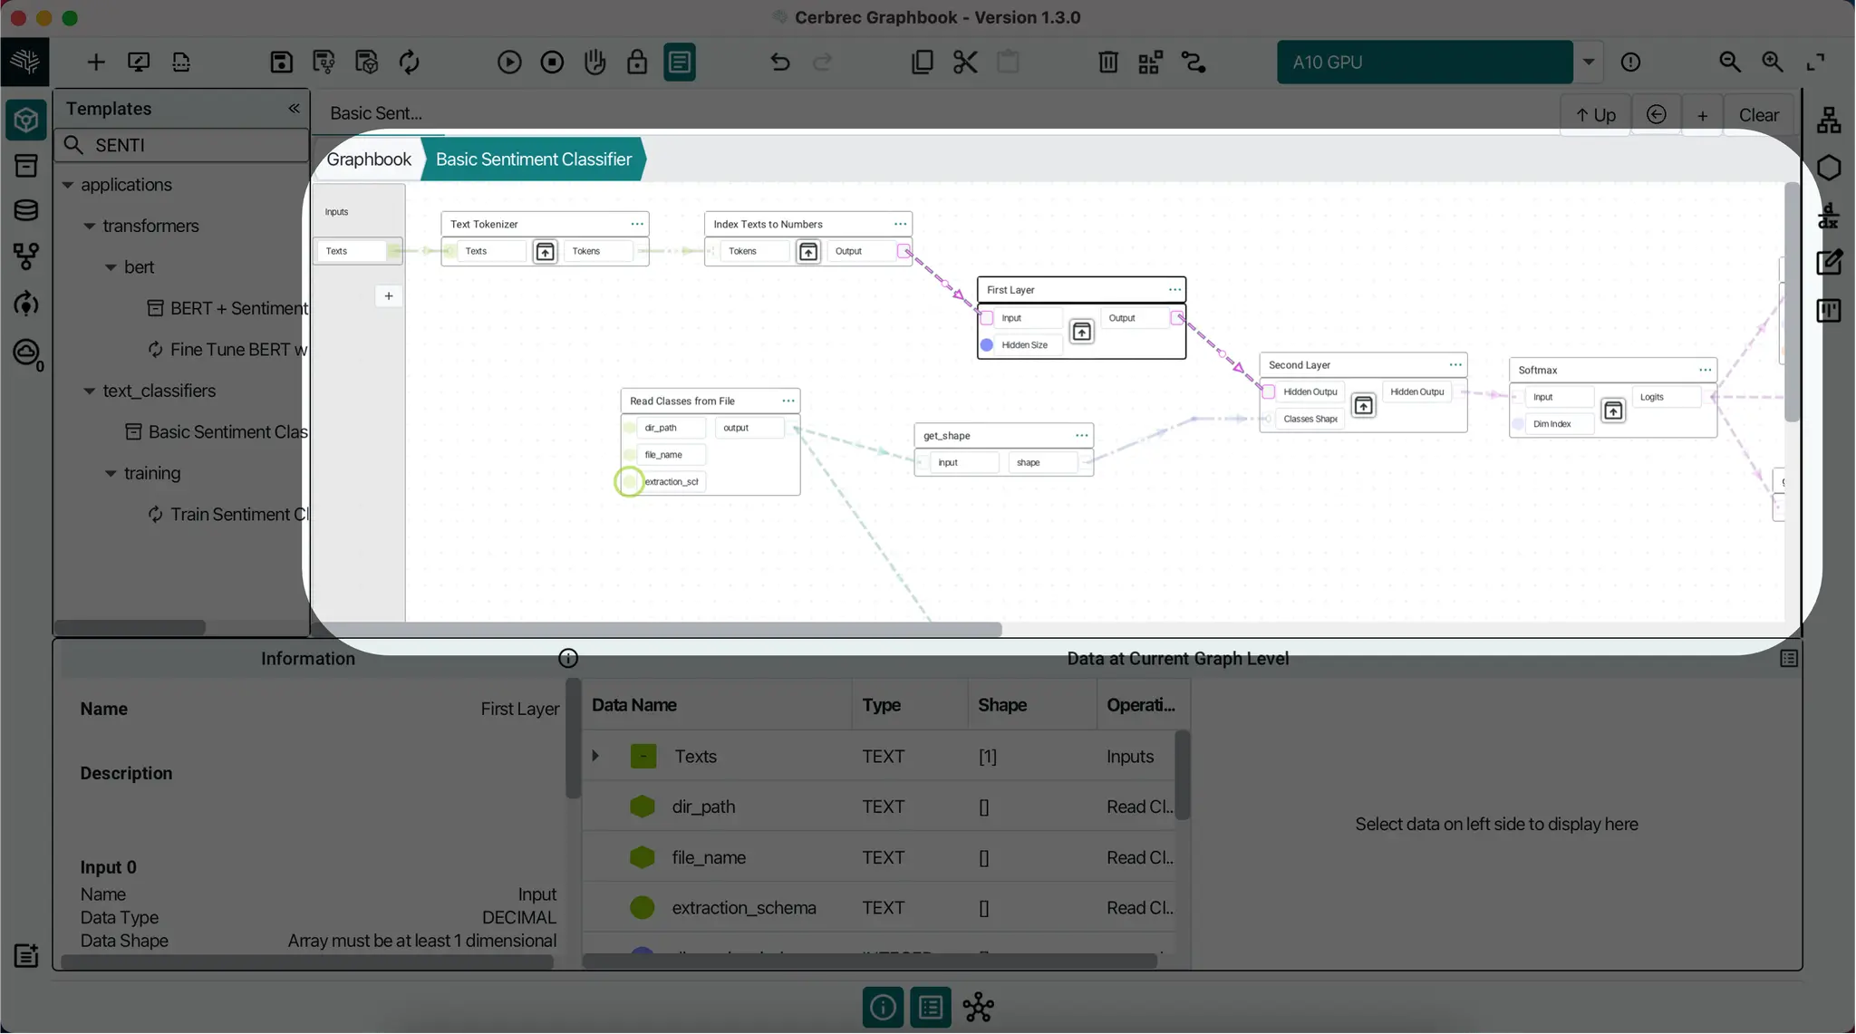Toggle the data list panel button at bottom
This screenshot has height=1034, width=1856.
pyautogui.click(x=931, y=1007)
